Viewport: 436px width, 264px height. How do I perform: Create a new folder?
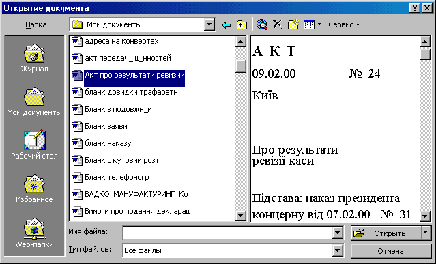click(293, 24)
